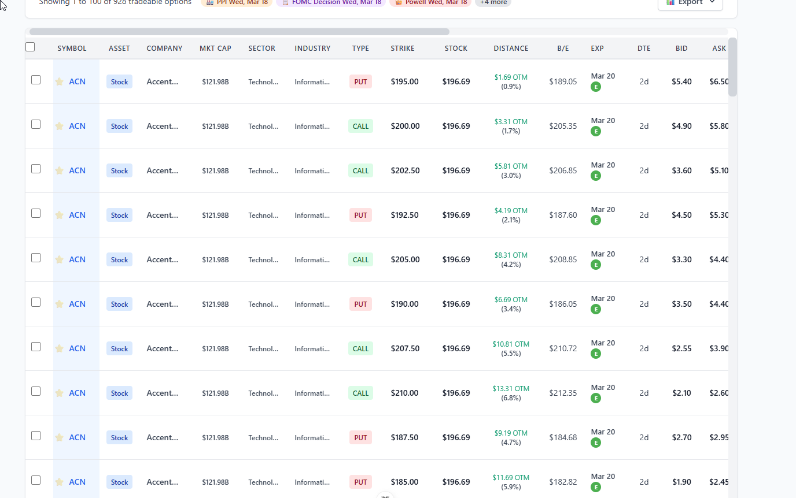Viewport: 796px width, 498px height.
Task: Click the MKT CAP column header
Action: (x=215, y=49)
